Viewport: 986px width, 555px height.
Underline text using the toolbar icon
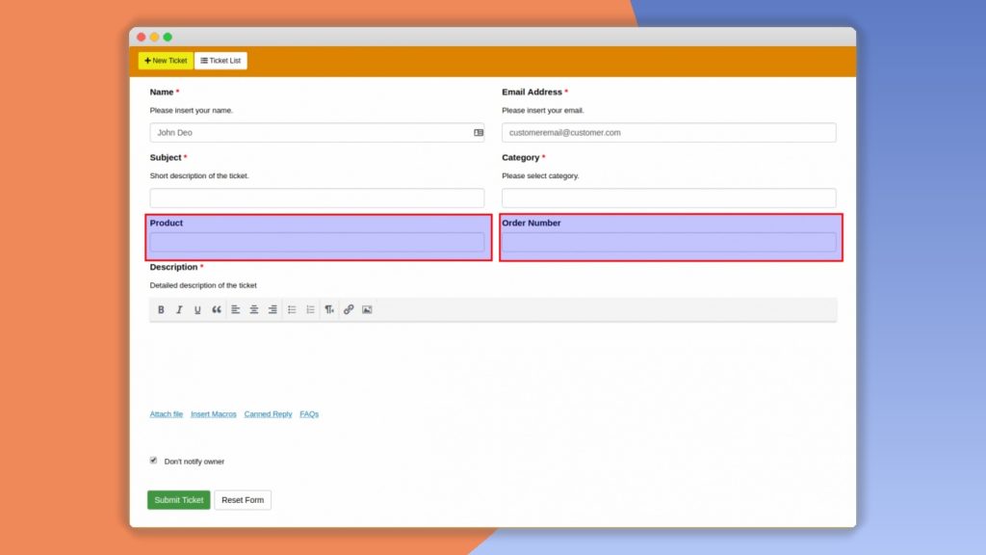click(x=197, y=309)
